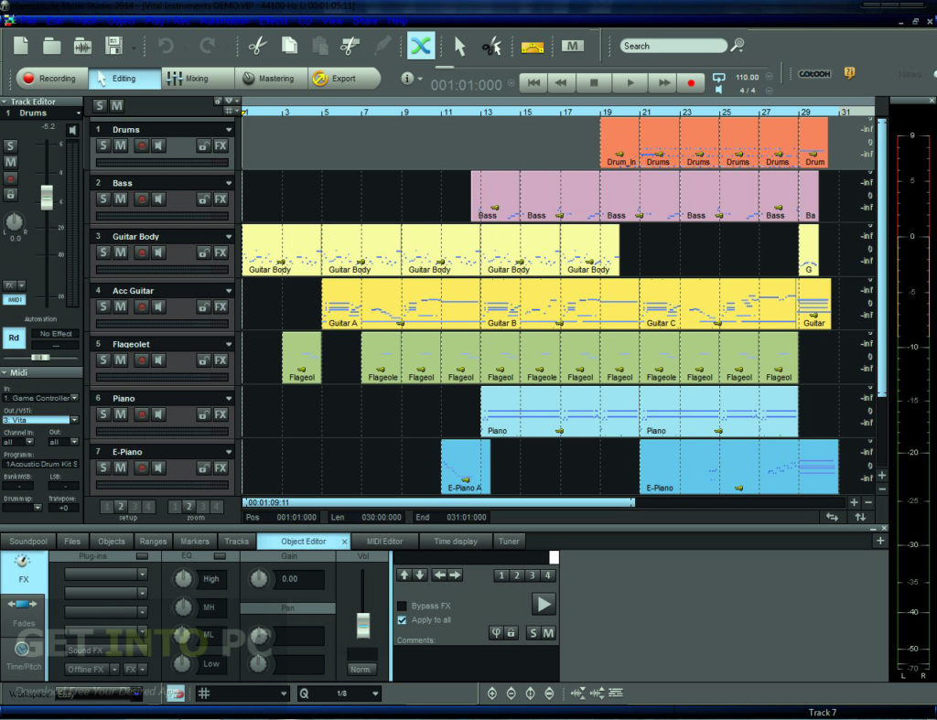The image size is (937, 720).
Task: Expand the Drums track dropdown arrow
Action: pos(229,130)
